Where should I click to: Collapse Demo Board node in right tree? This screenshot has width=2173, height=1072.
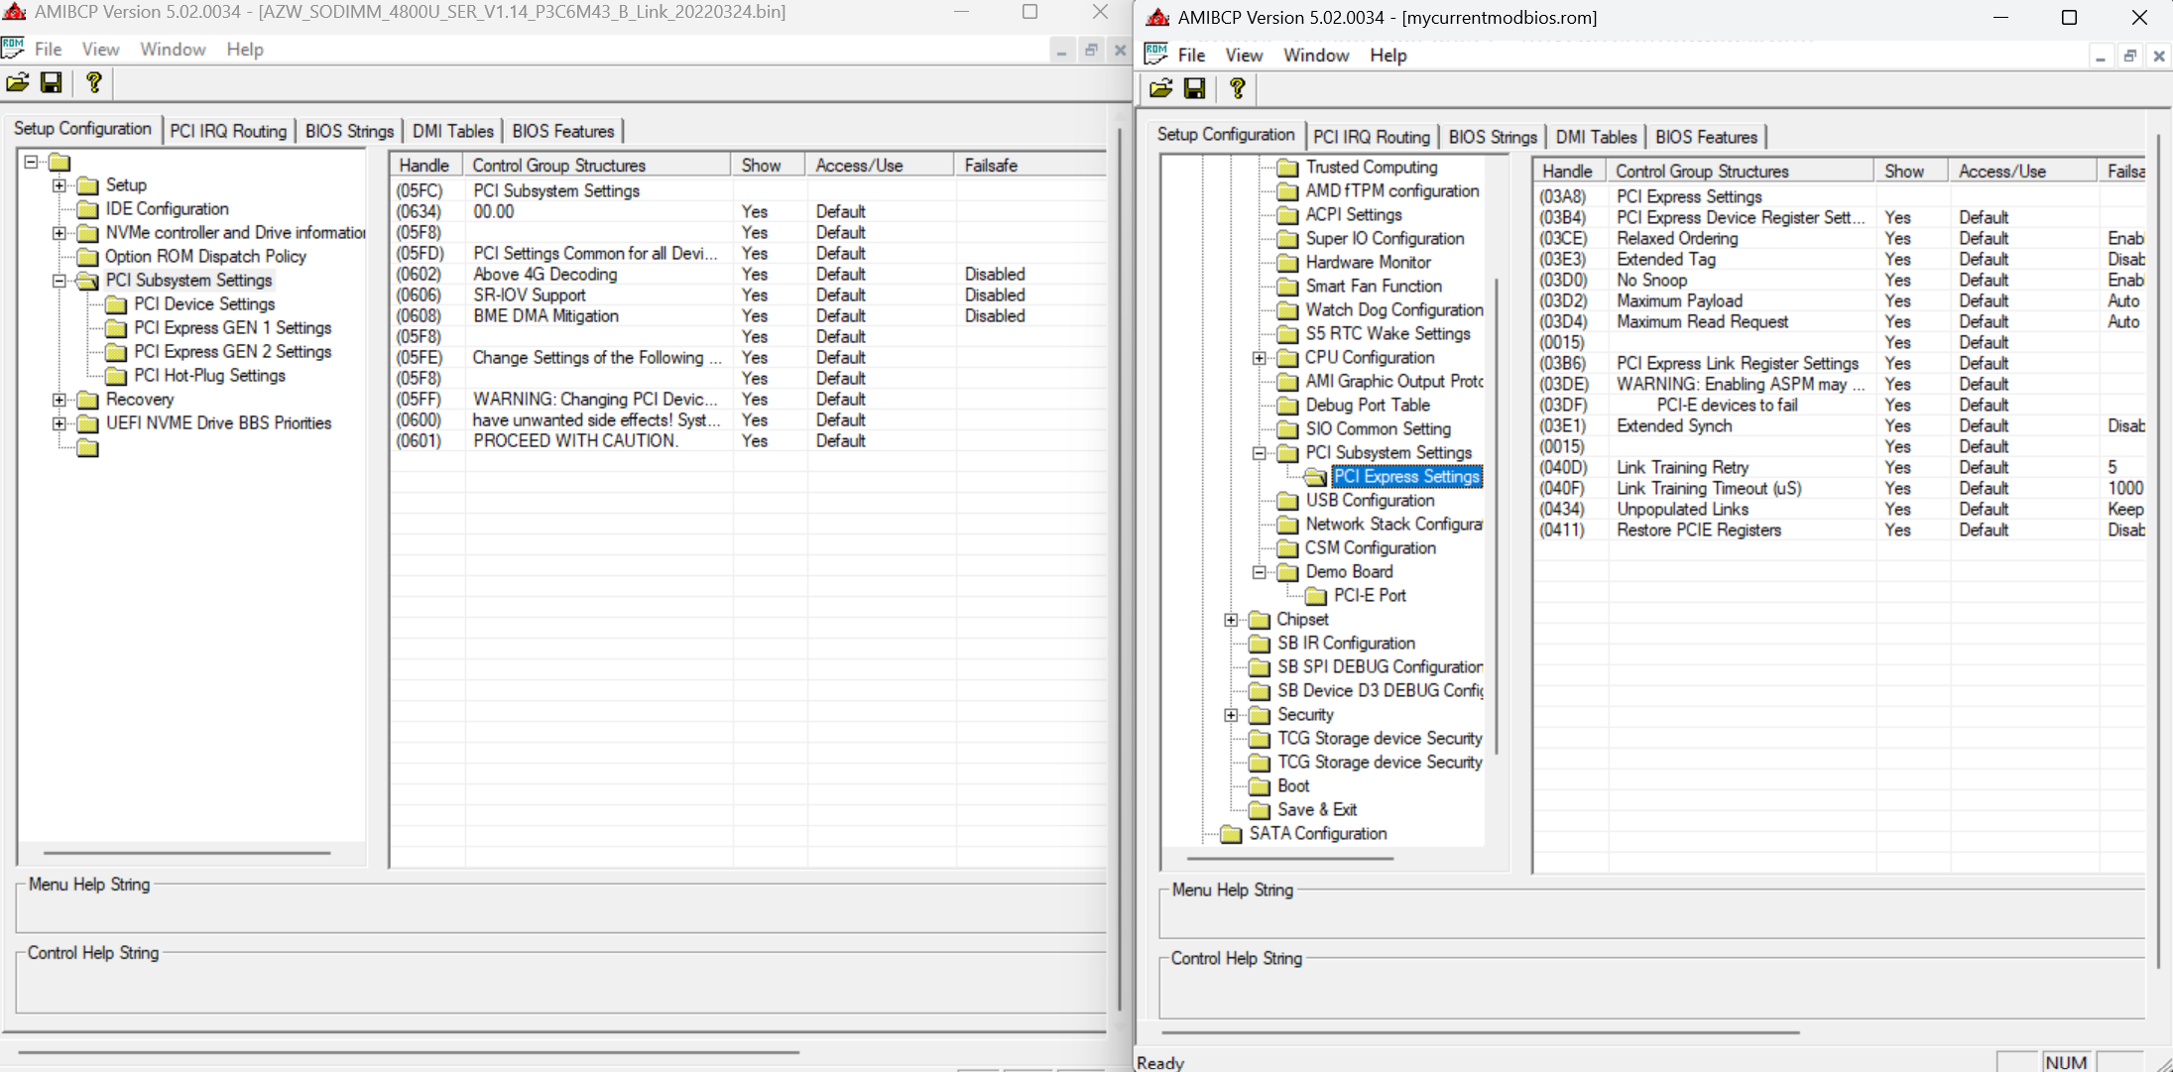1260,572
